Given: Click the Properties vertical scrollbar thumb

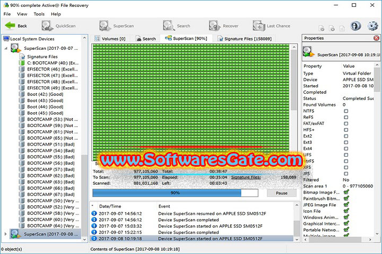Looking at the screenshot, I should (377, 79).
